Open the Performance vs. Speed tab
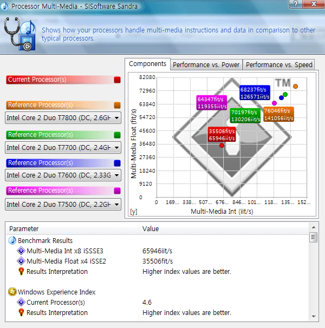This screenshot has width=325, height=328. coord(279,65)
